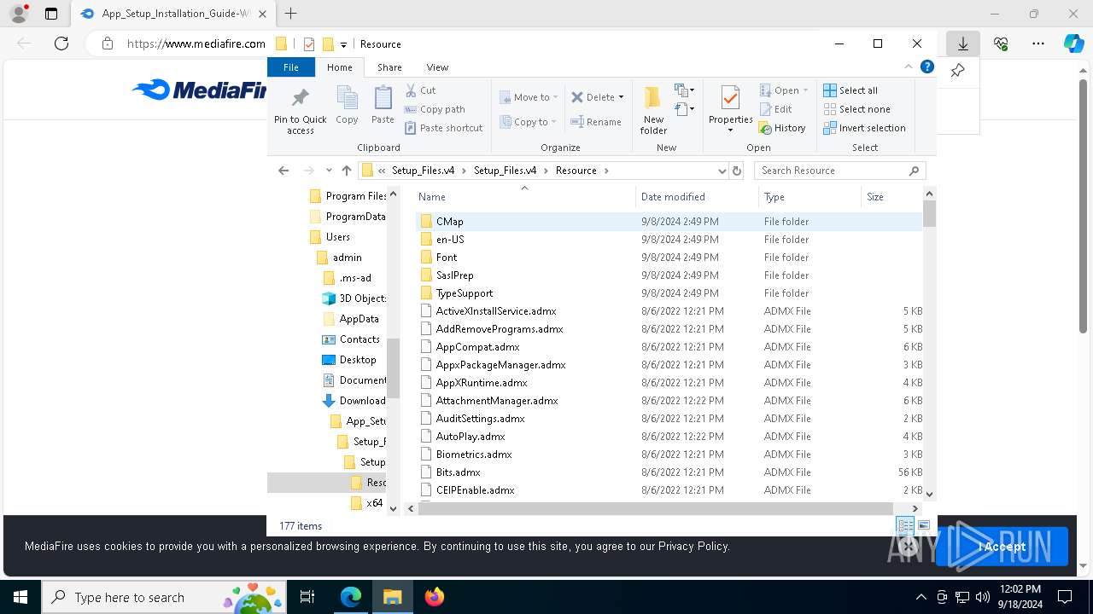
Task: Open Firefox from the taskbar
Action: 435,597
